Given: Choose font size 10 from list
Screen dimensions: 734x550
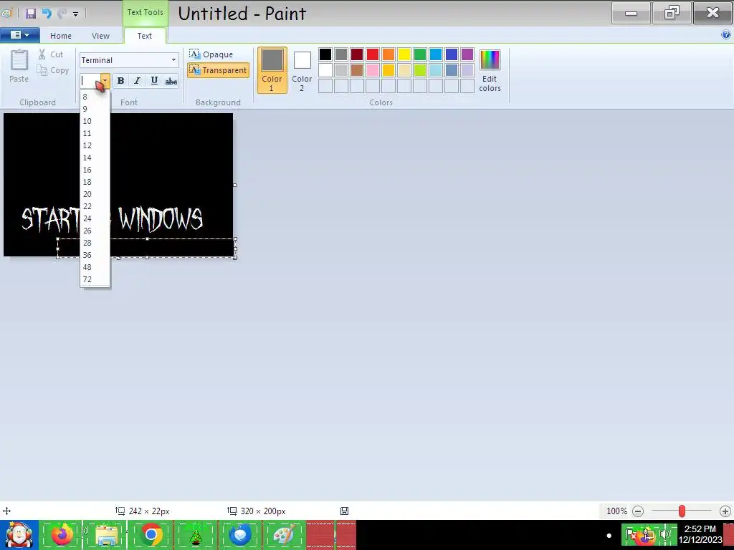Looking at the screenshot, I should [95, 121].
